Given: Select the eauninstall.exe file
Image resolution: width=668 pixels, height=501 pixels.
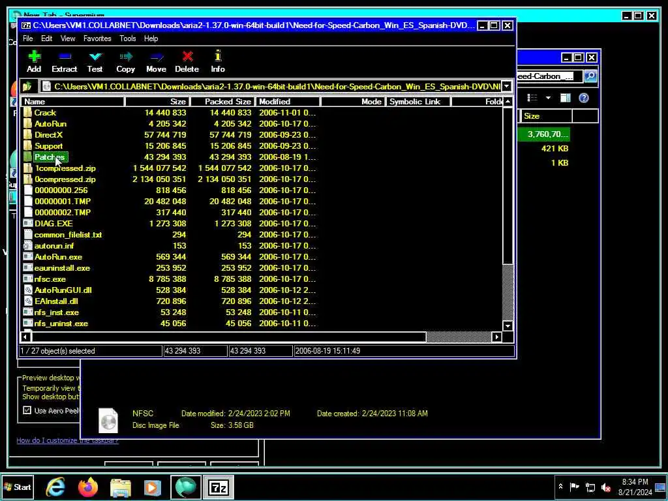Looking at the screenshot, I should coord(62,268).
